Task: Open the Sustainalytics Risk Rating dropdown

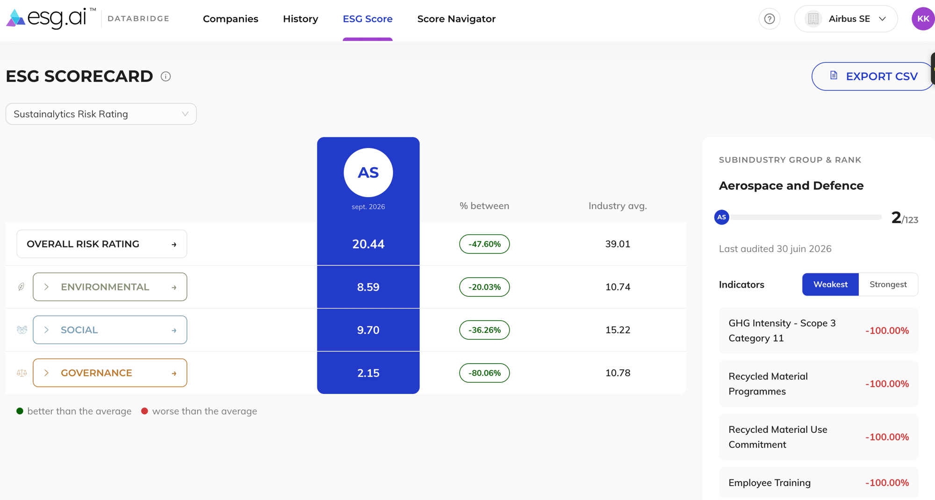Action: point(101,114)
